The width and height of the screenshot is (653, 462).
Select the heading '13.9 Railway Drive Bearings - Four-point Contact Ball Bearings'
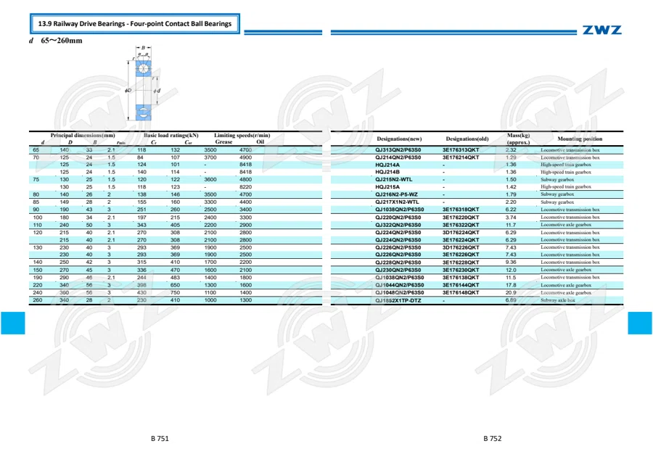[x=134, y=24]
